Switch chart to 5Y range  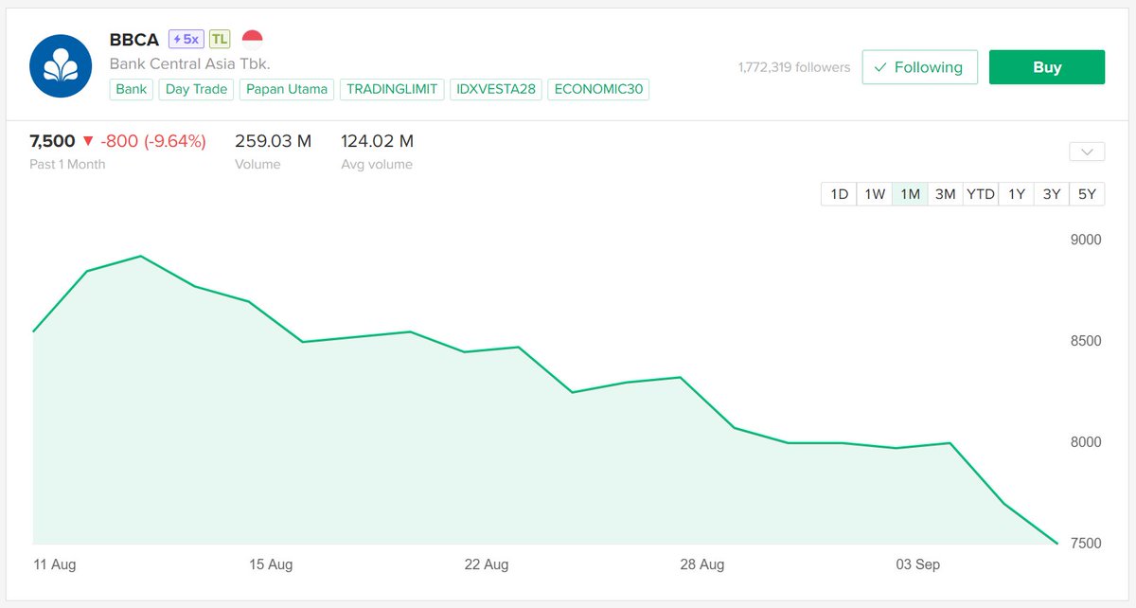1087,194
